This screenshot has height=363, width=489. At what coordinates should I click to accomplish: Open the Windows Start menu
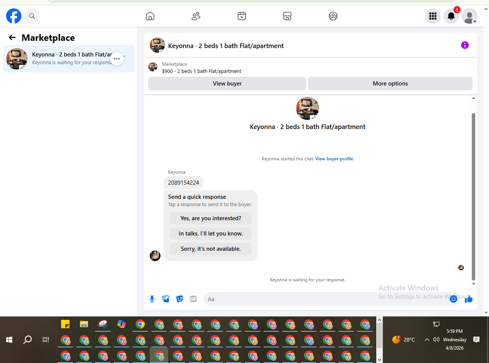pos(9,340)
